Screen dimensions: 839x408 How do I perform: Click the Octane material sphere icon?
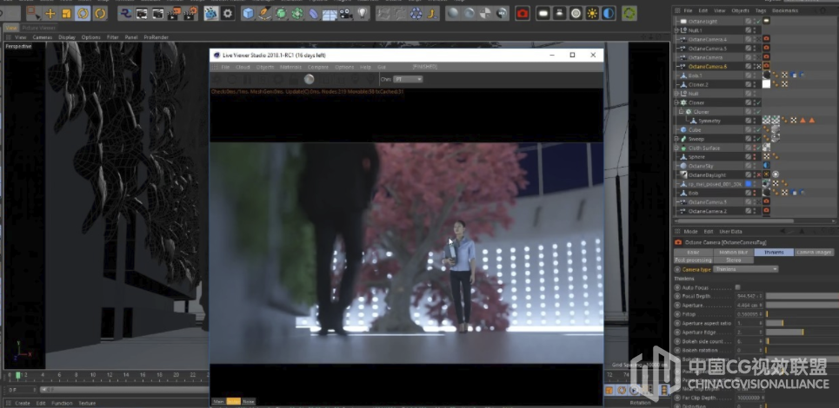pyautogui.click(x=453, y=13)
